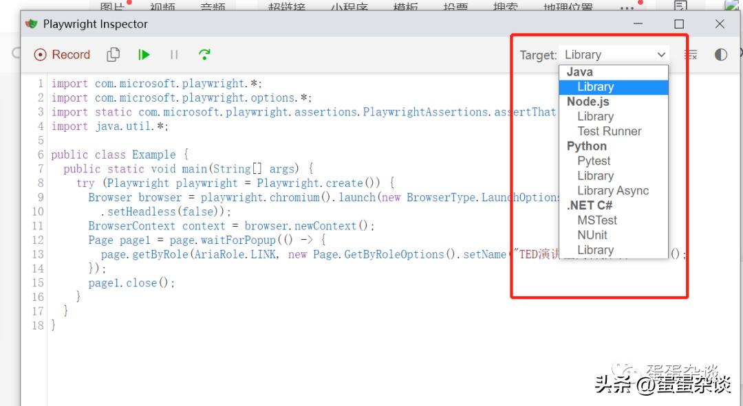Select Python Library Async target

[614, 191]
